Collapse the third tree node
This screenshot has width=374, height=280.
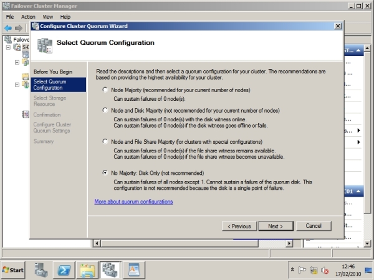[17, 85]
